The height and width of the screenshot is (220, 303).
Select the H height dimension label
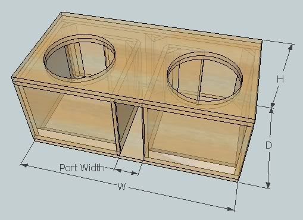pyautogui.click(x=280, y=79)
